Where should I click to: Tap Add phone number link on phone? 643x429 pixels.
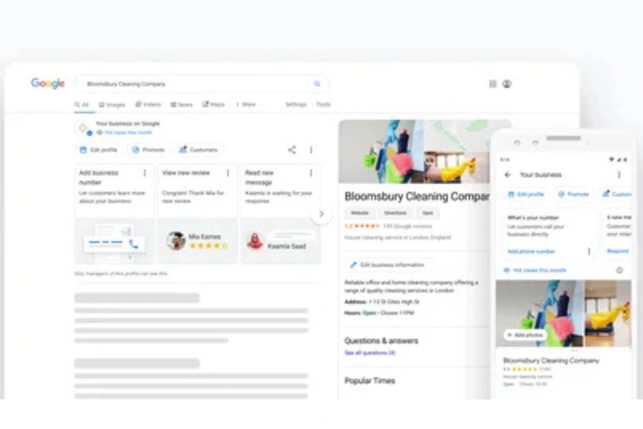[x=531, y=251]
